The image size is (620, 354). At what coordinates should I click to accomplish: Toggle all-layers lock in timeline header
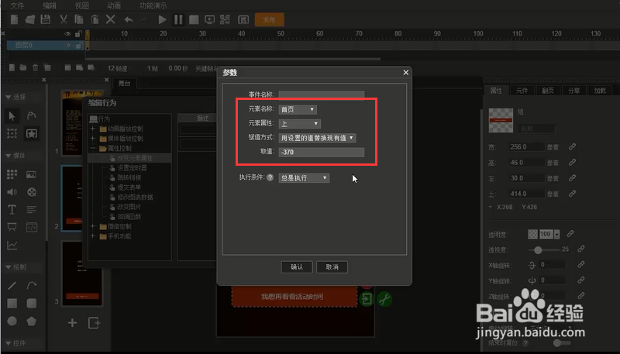point(79,33)
